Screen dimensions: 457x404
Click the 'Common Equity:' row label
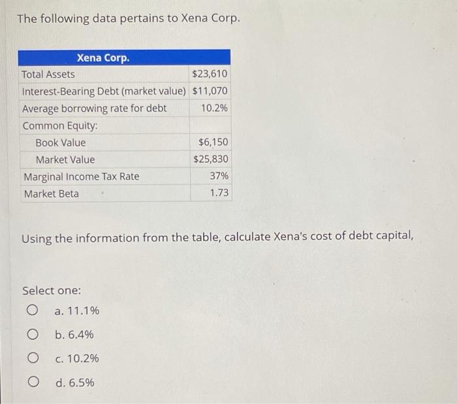pyautogui.click(x=60, y=126)
